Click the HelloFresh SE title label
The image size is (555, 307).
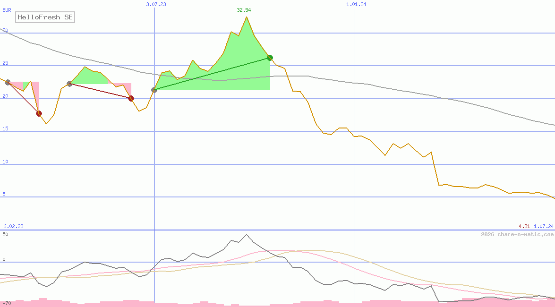point(45,17)
